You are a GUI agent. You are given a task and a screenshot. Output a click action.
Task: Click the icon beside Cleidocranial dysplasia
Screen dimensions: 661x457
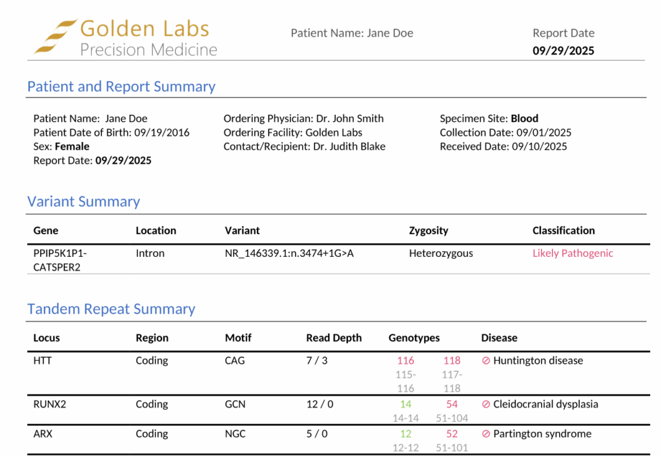click(486, 405)
